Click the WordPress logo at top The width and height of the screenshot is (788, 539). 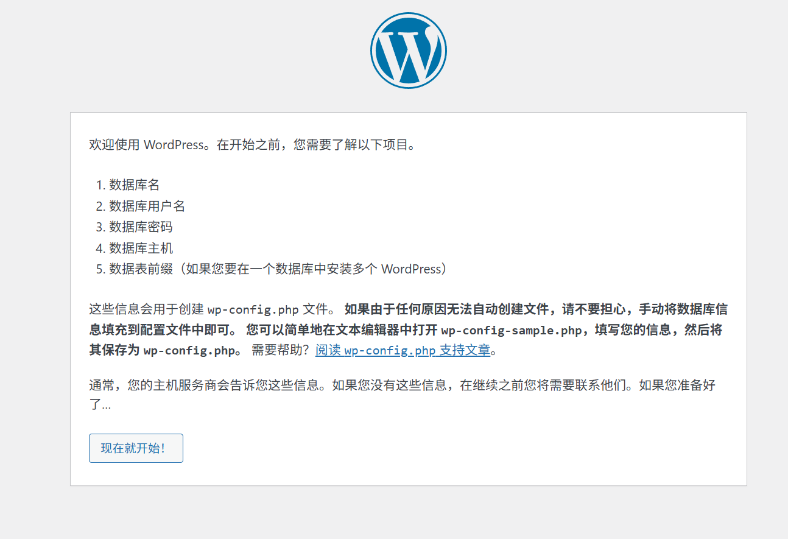tap(408, 51)
